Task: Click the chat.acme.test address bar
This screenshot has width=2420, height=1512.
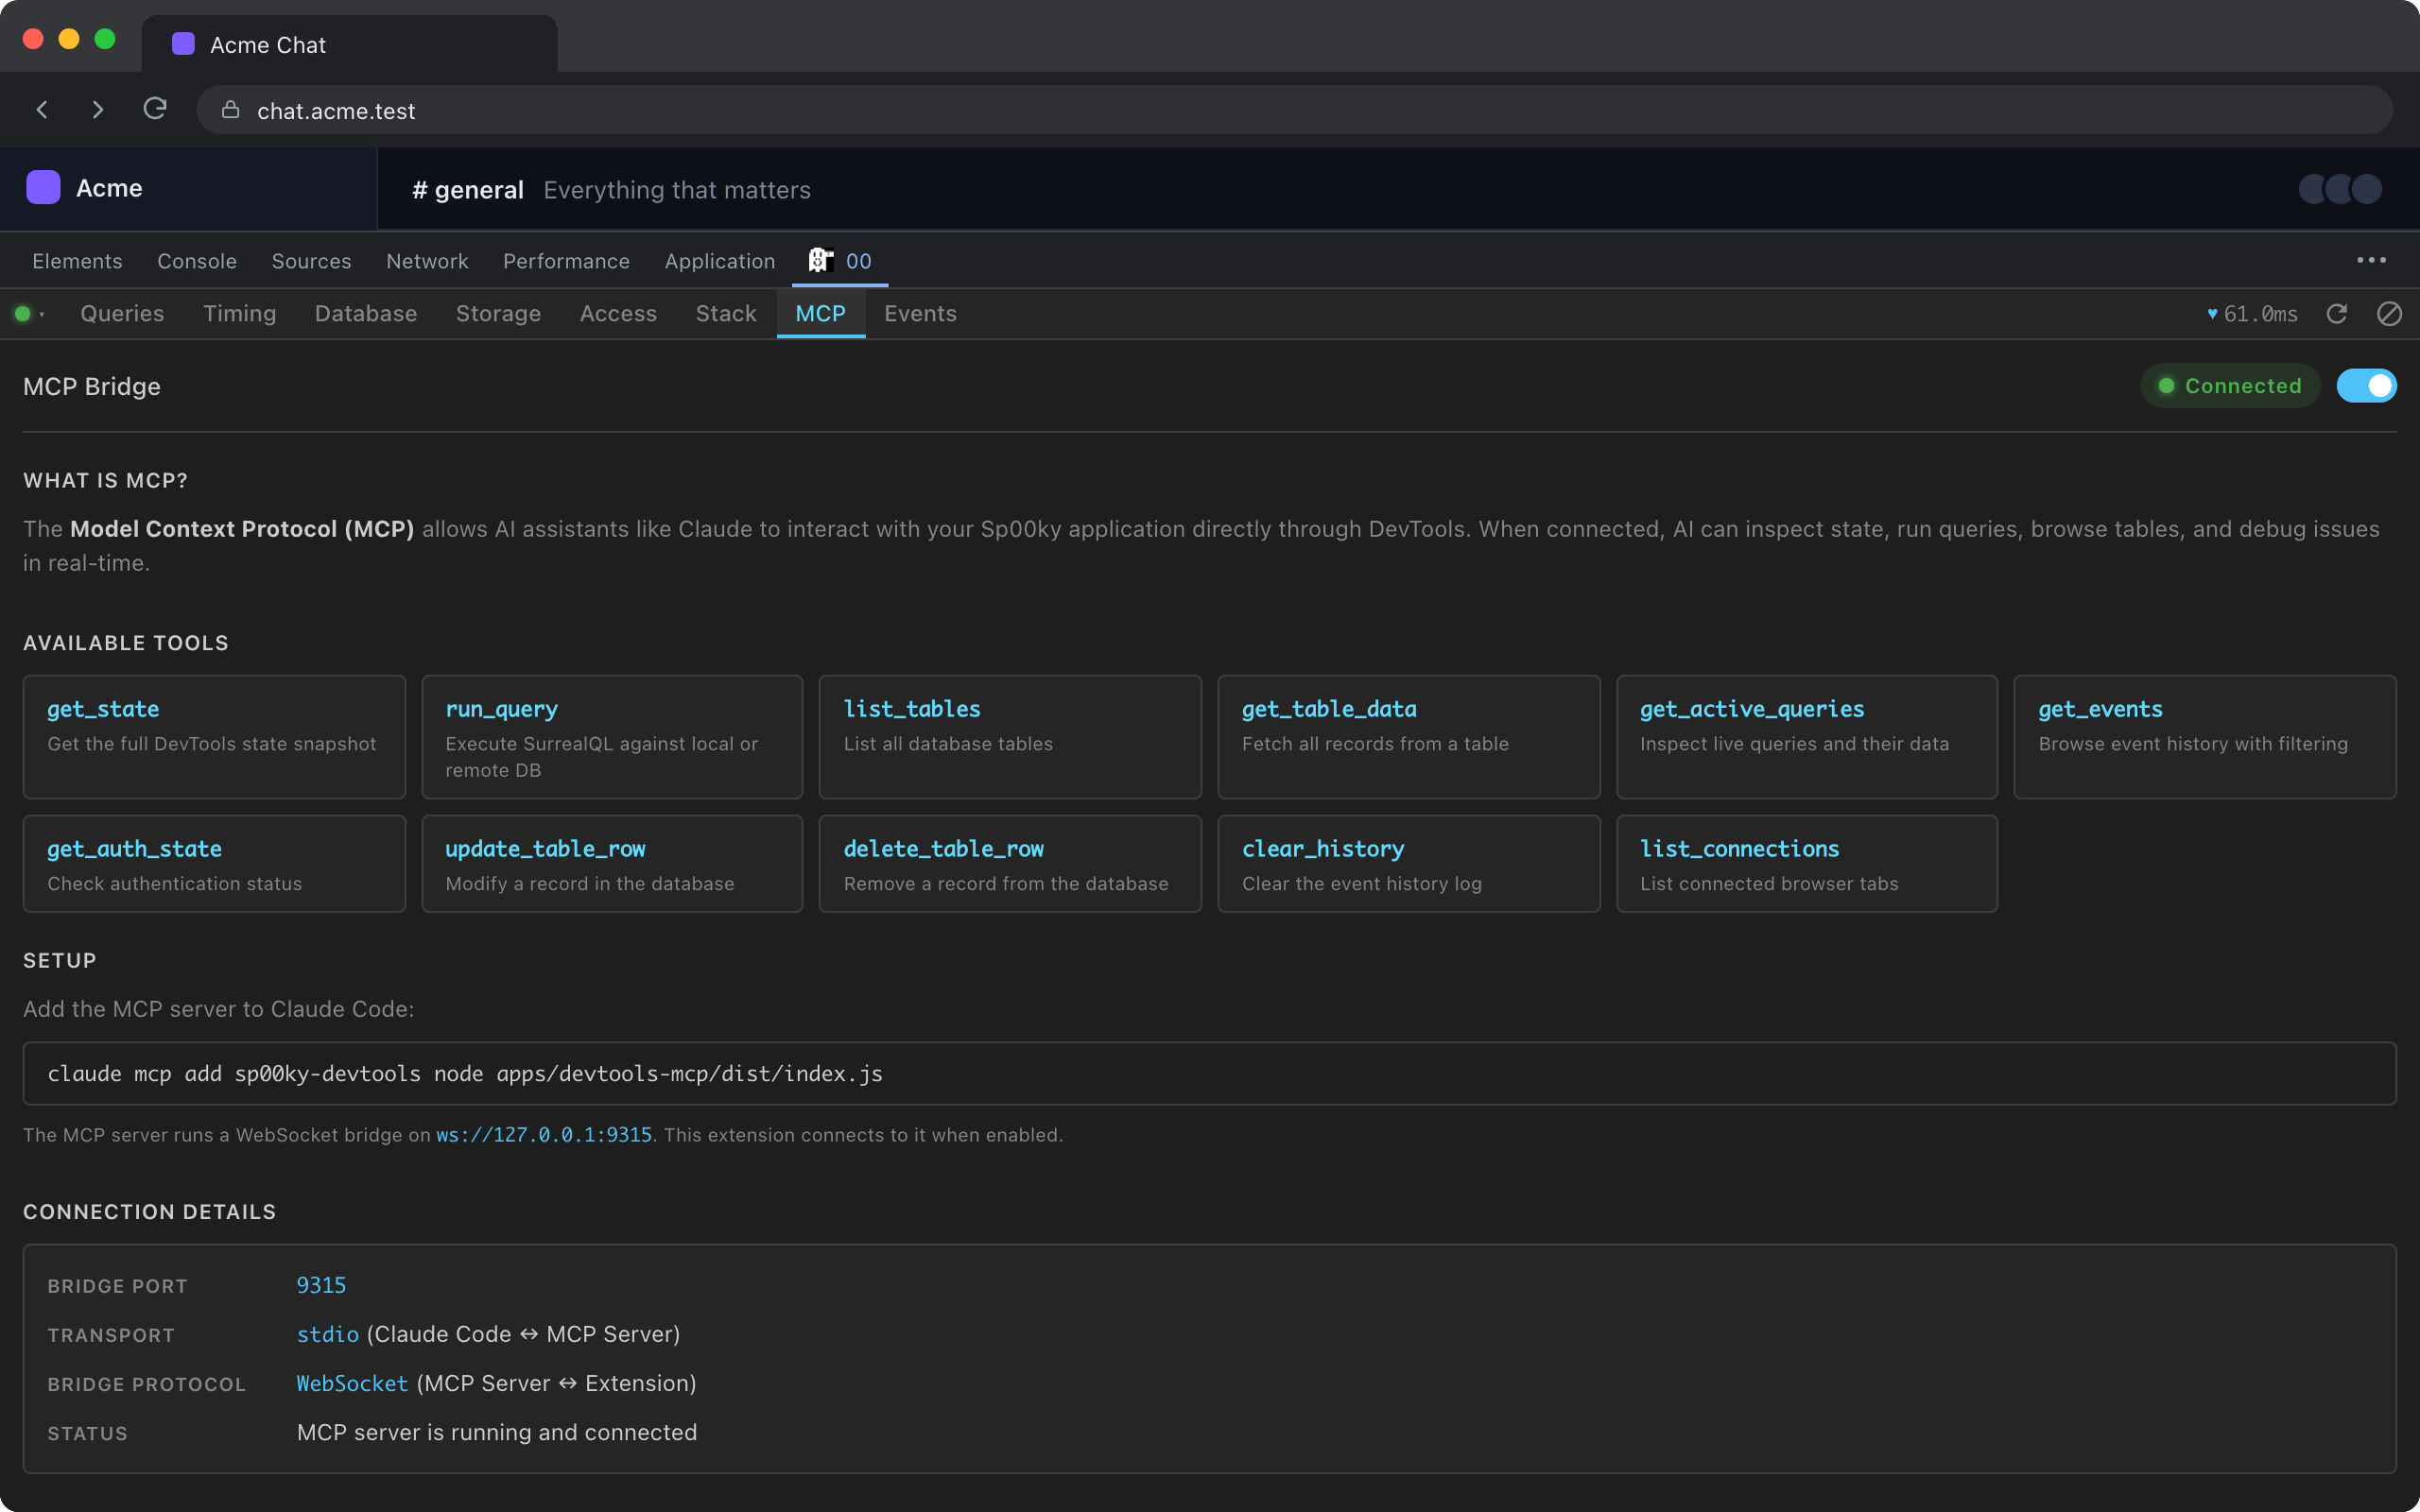Action: [1294, 110]
